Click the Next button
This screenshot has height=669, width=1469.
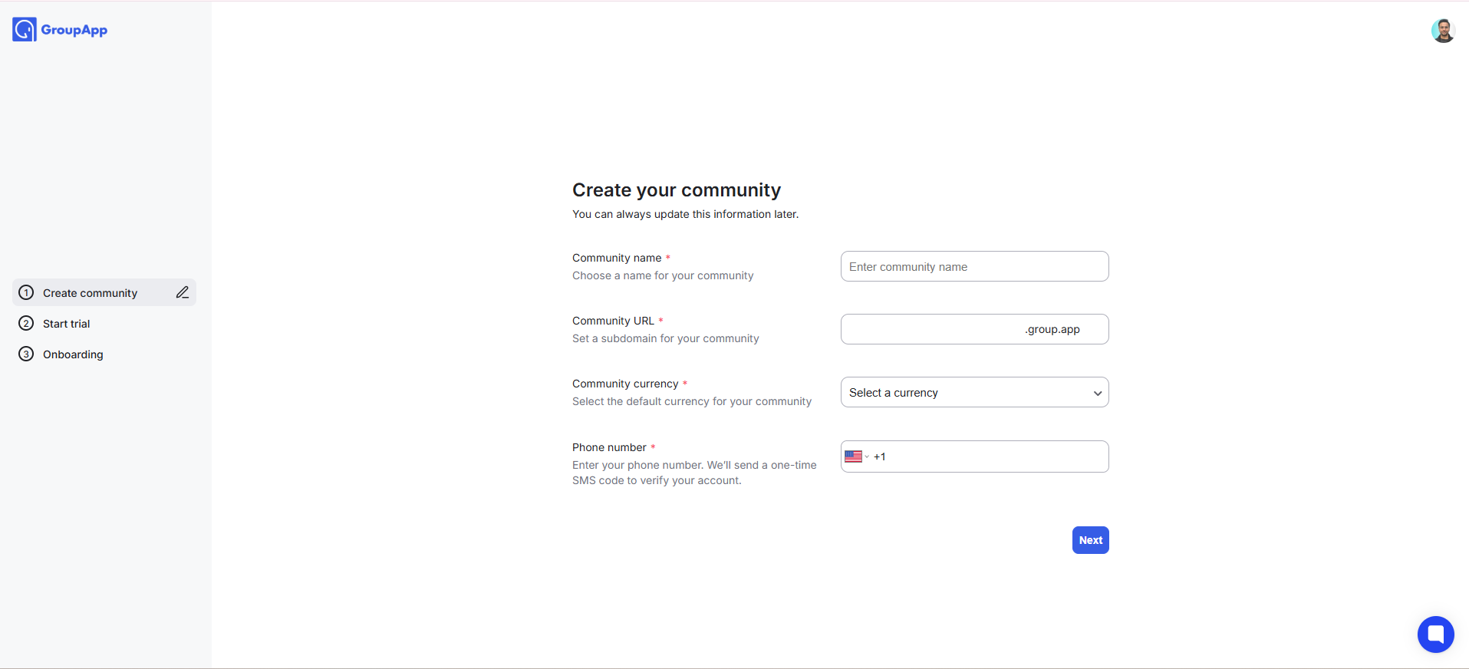(x=1090, y=540)
